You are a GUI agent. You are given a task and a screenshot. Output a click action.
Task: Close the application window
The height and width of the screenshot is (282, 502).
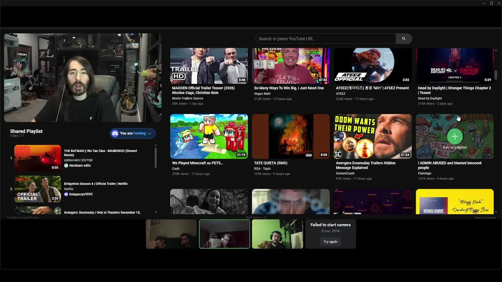click(498, 3)
